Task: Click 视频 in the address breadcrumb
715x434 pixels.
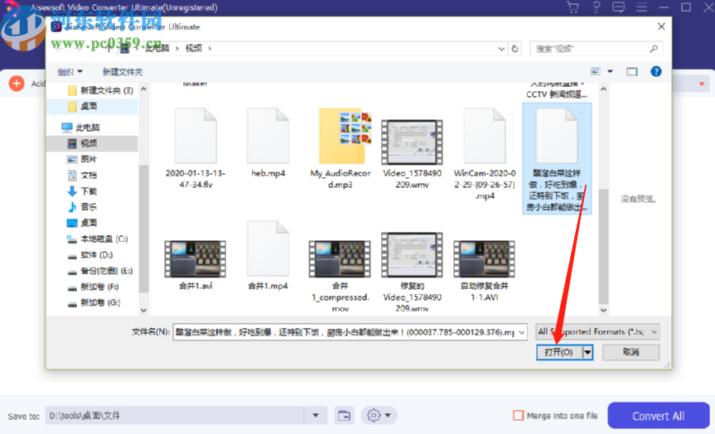Action: 193,48
